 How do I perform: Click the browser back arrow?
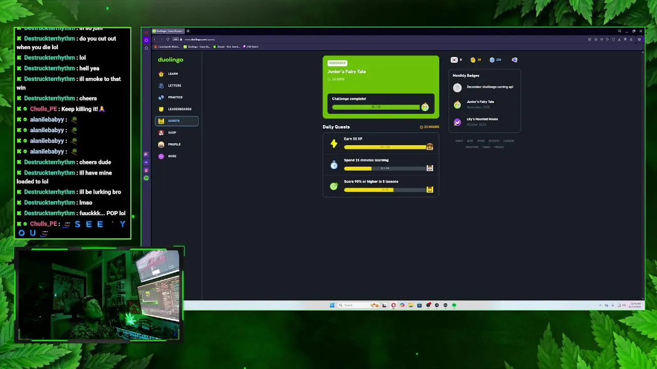(x=154, y=39)
